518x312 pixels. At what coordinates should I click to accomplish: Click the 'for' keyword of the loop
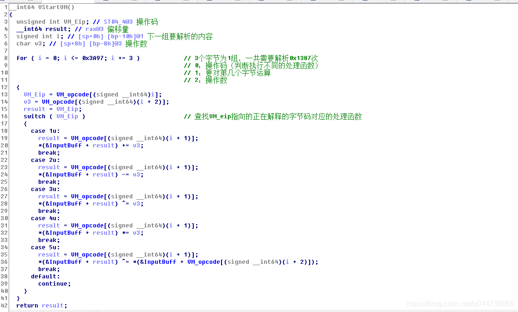click(22, 58)
